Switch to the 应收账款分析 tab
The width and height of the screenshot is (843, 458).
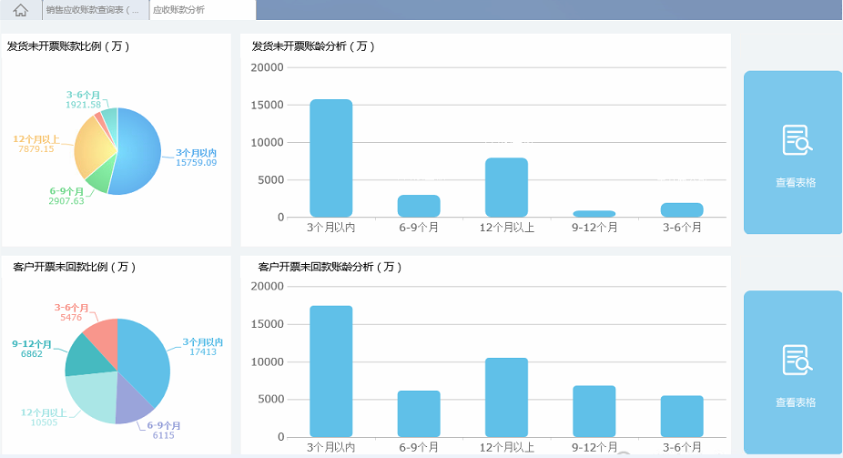point(178,10)
